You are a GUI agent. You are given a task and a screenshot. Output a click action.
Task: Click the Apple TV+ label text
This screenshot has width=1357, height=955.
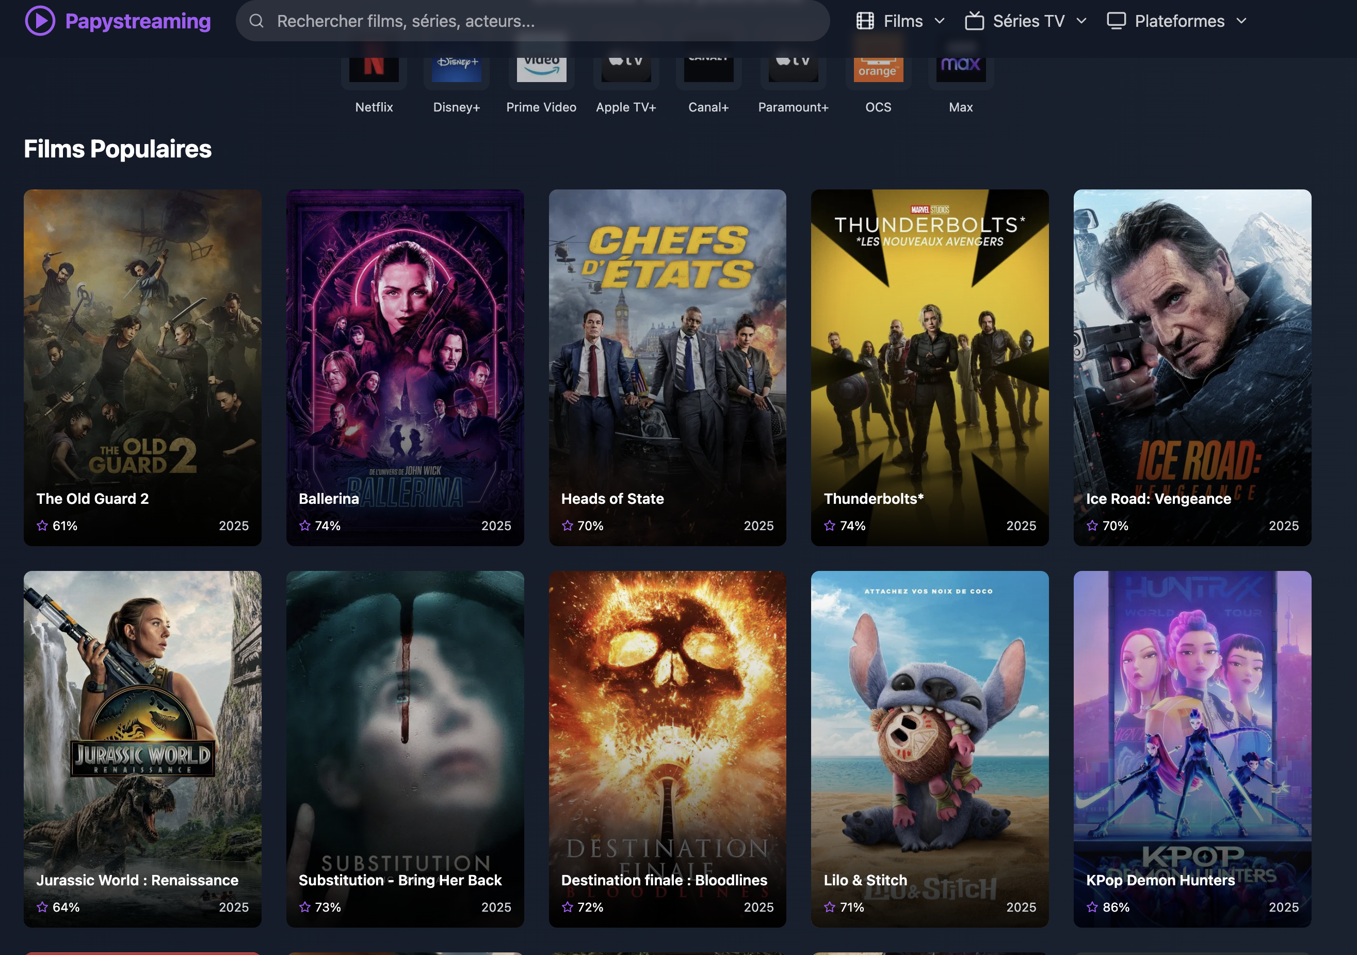pos(626,107)
